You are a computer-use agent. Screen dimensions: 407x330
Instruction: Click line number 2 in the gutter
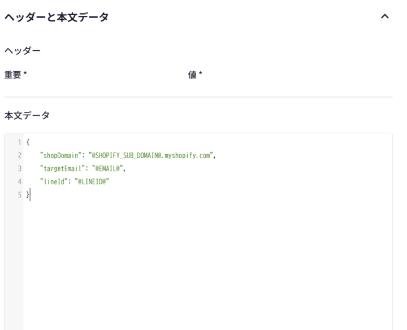point(19,155)
